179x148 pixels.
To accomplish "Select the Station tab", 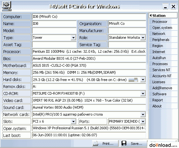I will (163, 16).
